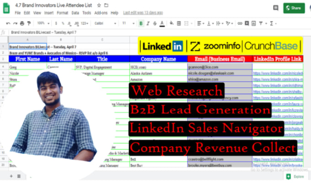Open the Help menu
The width and height of the screenshot is (311, 194).
[x=114, y=13]
